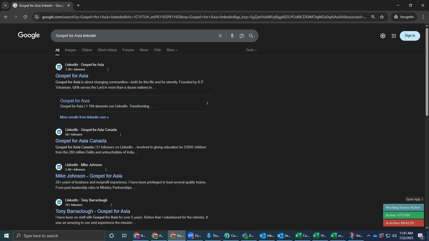Screen dimensions: 429x241
Task: Click More results from linkedin.com
Action: (84, 117)
